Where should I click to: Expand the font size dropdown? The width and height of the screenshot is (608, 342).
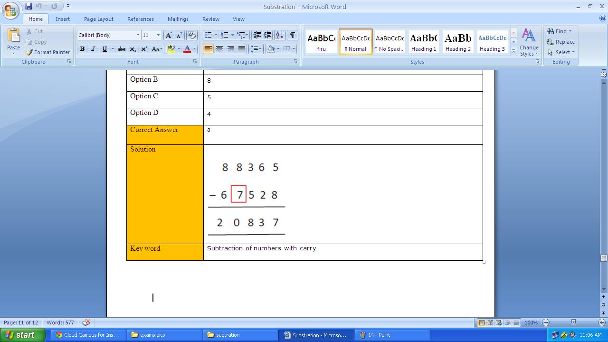coord(158,35)
